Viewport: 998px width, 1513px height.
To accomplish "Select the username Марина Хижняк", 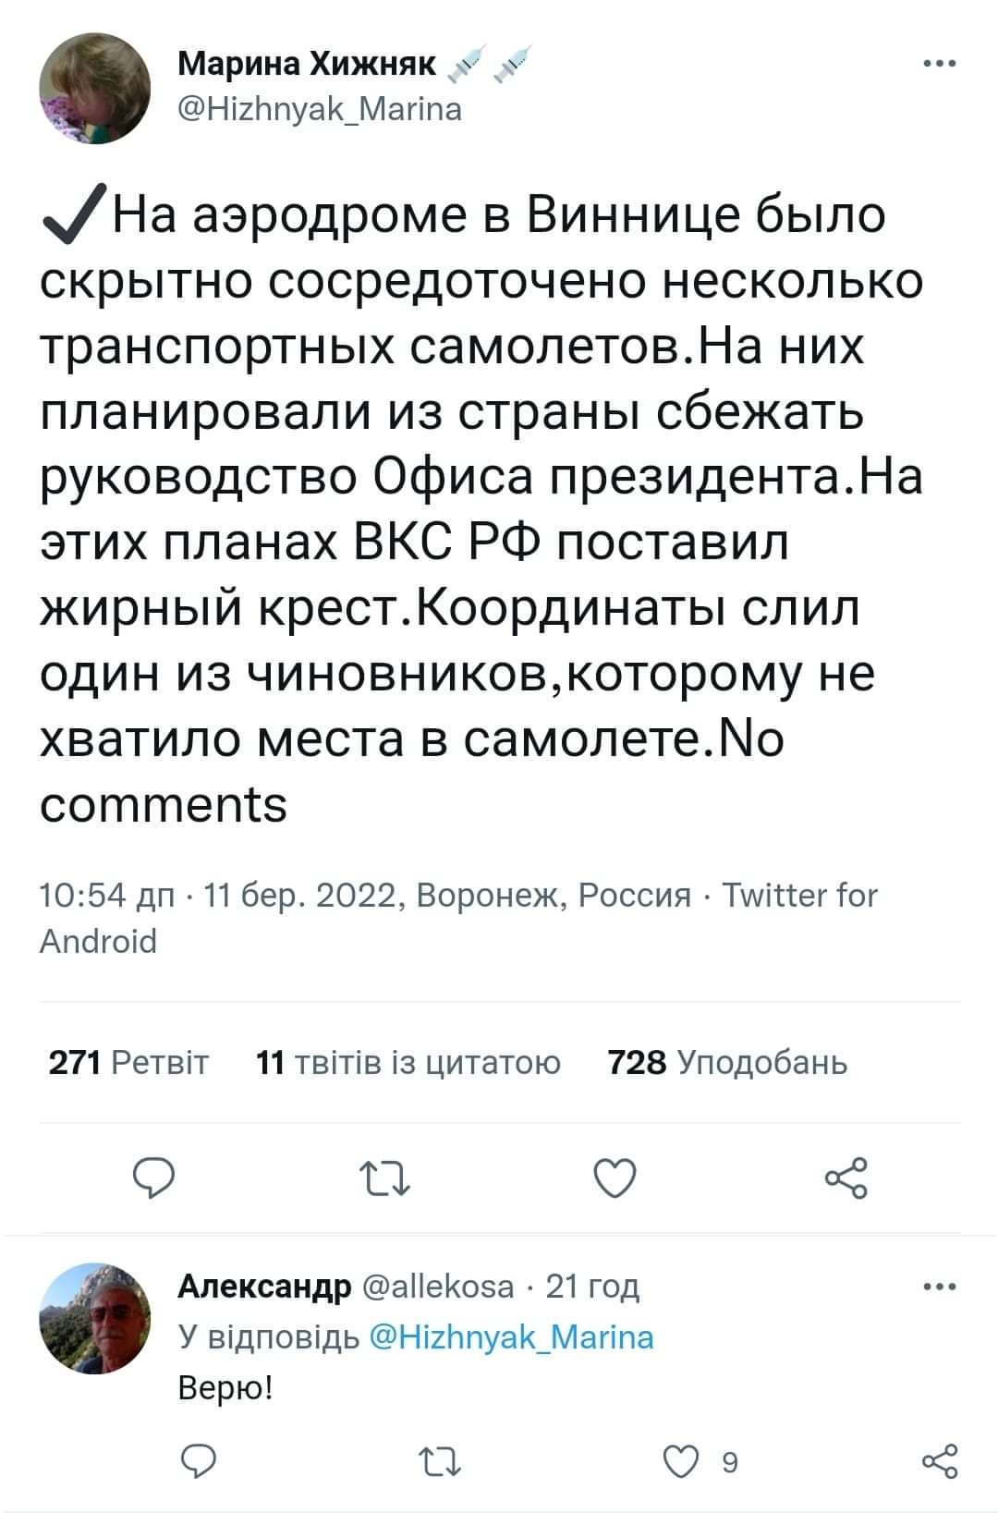I will click(307, 64).
